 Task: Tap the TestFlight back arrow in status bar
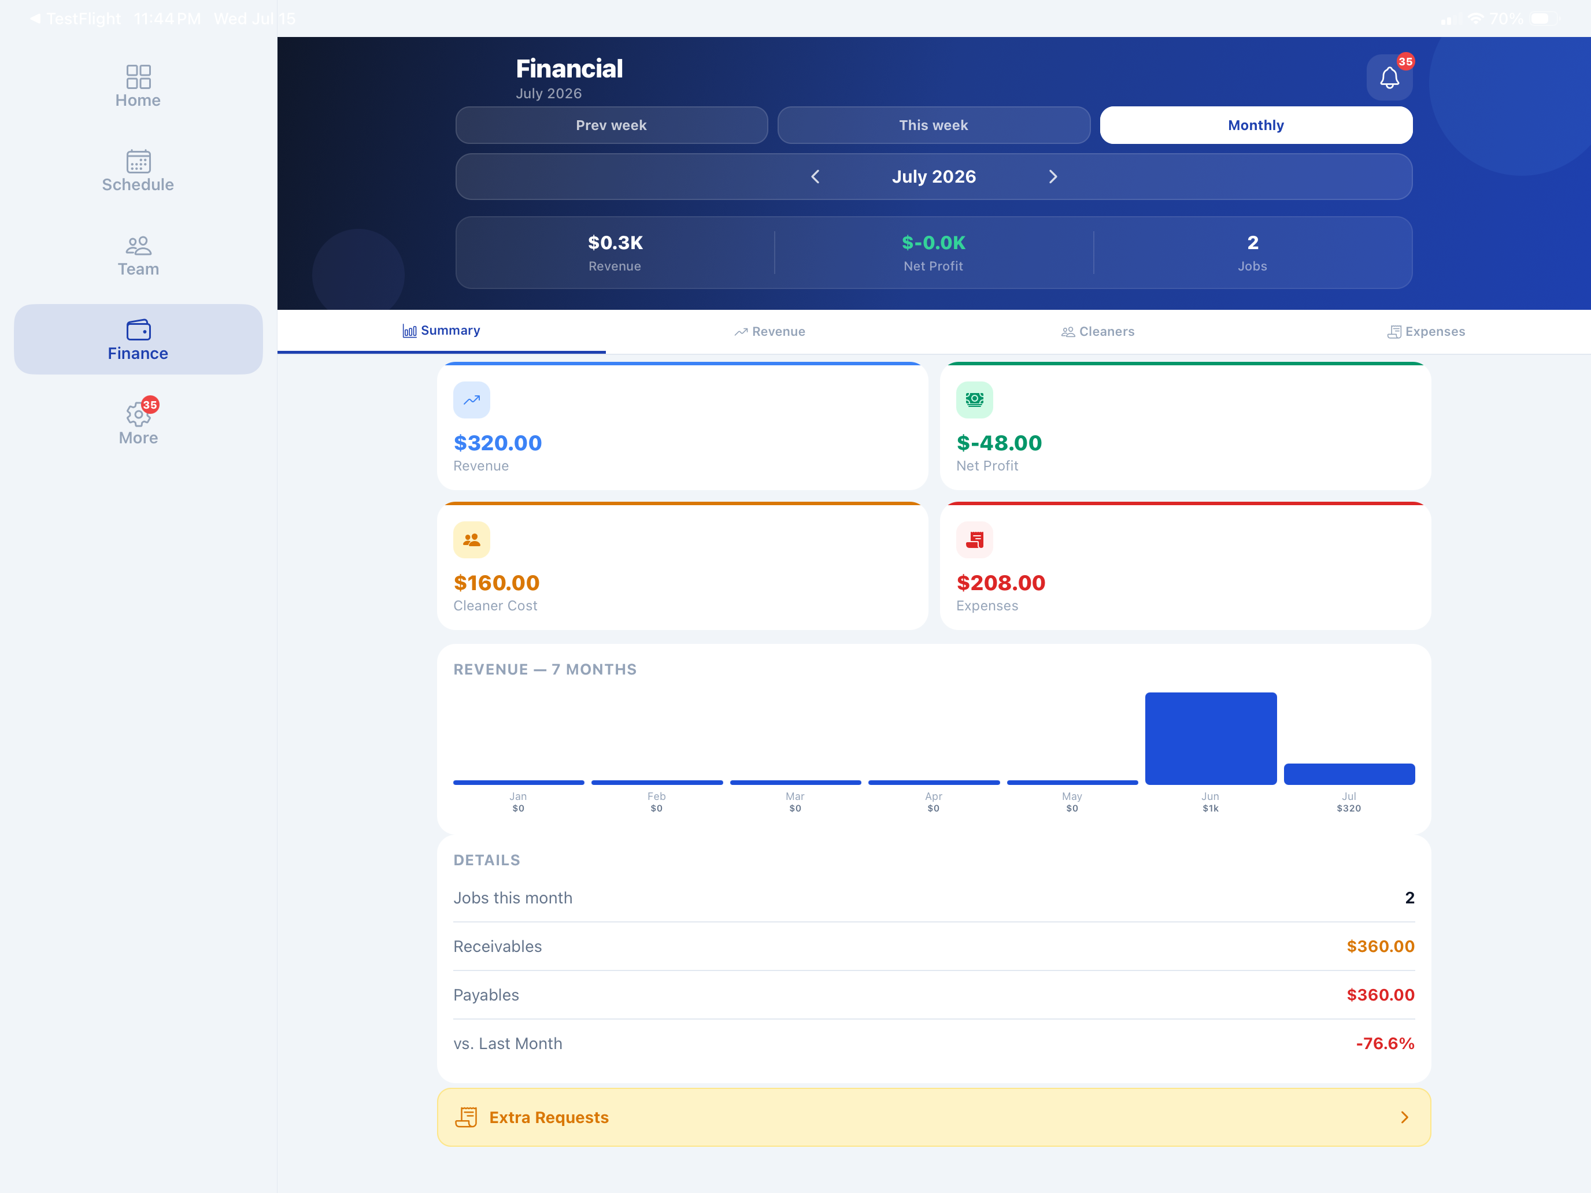[x=35, y=18]
